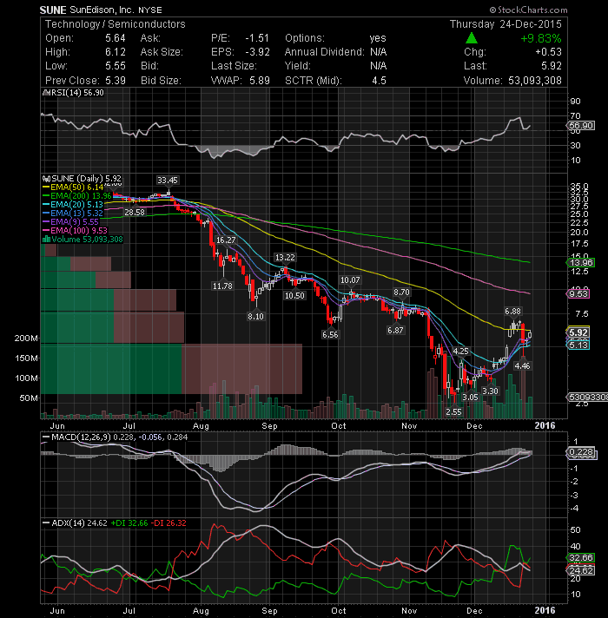The image size is (608, 618).
Task: Click the cyan '5.13' EMA tag on right axis
Action: [x=578, y=345]
